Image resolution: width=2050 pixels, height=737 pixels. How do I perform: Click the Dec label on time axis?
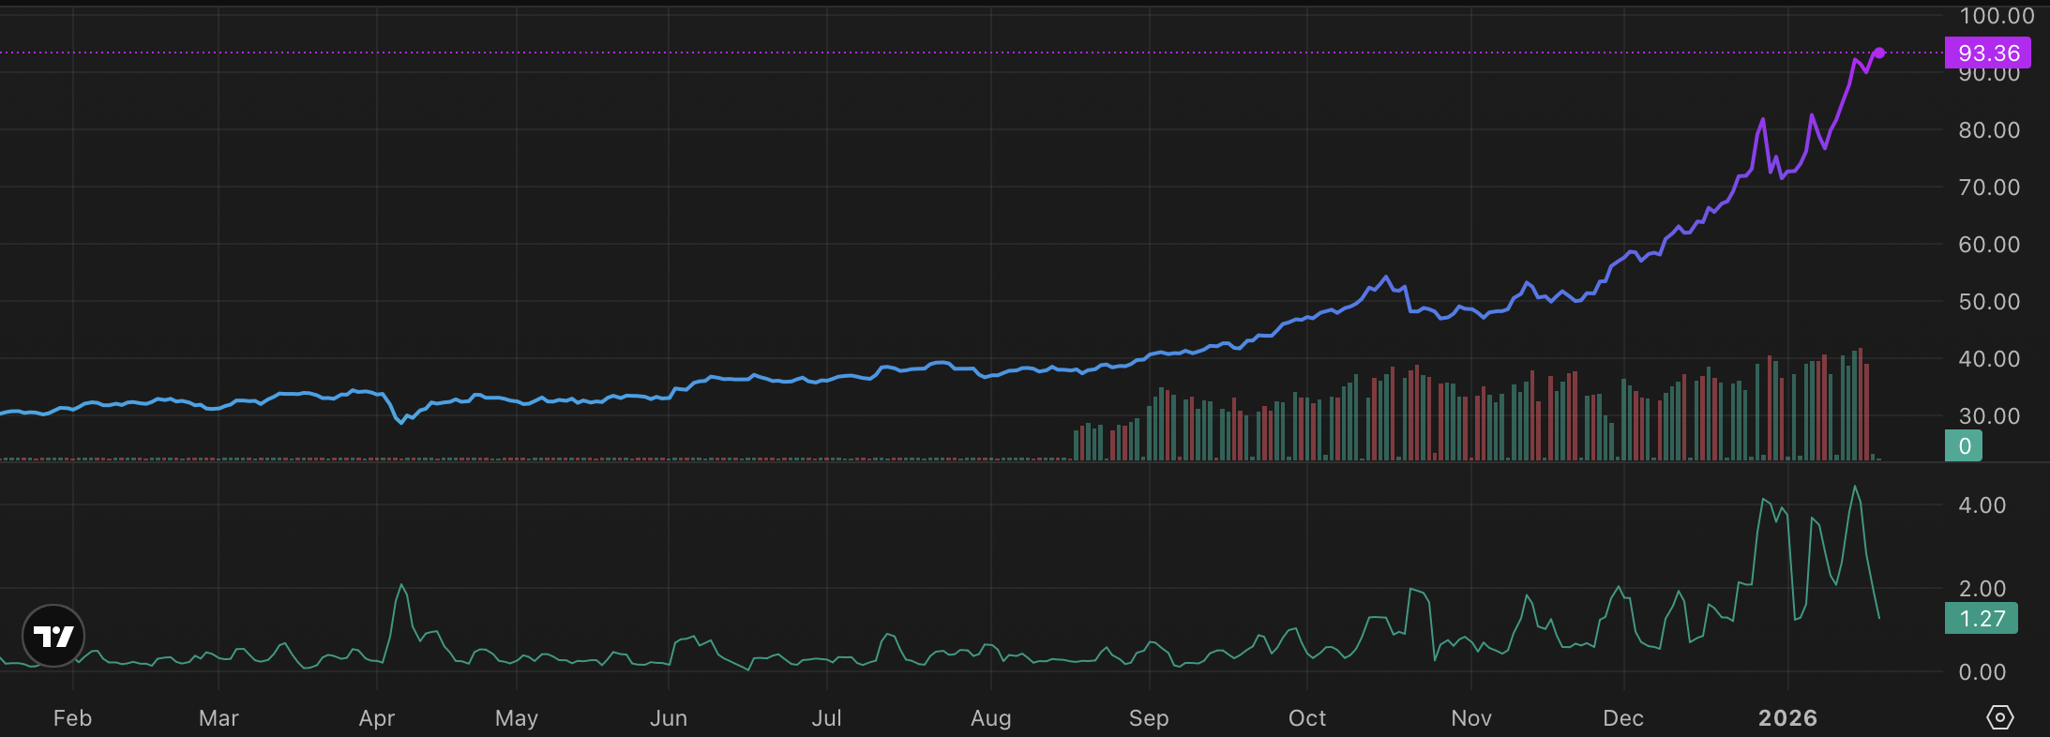(1623, 718)
